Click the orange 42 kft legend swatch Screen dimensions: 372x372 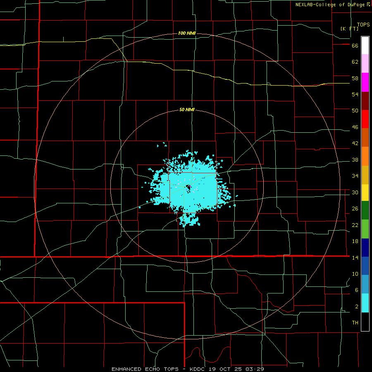[365, 156]
